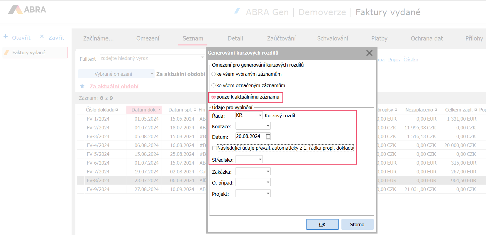Click the calendar icon next to Datum field
The height and width of the screenshot is (235, 486).
pos(268,136)
